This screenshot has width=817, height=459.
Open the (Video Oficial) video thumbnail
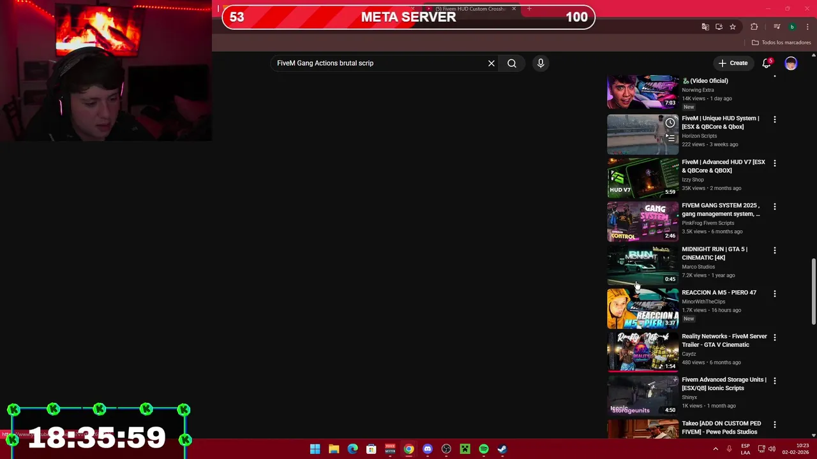(x=643, y=92)
